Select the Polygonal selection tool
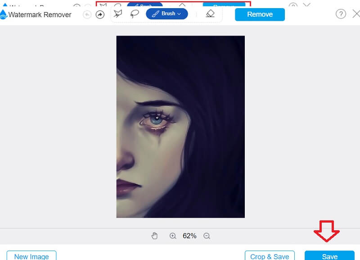Screen dimensions: 360x260 (x=118, y=14)
